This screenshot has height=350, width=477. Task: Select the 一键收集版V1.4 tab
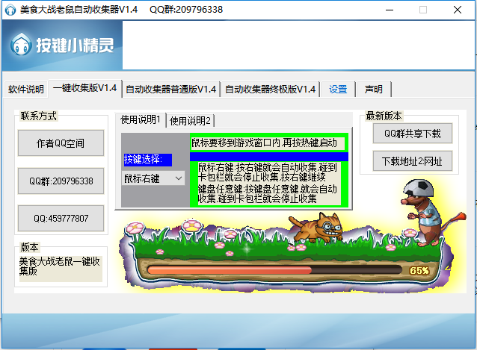pyautogui.click(x=85, y=88)
